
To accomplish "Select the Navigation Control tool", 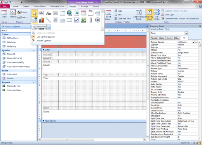I will [x=84, y=13].
